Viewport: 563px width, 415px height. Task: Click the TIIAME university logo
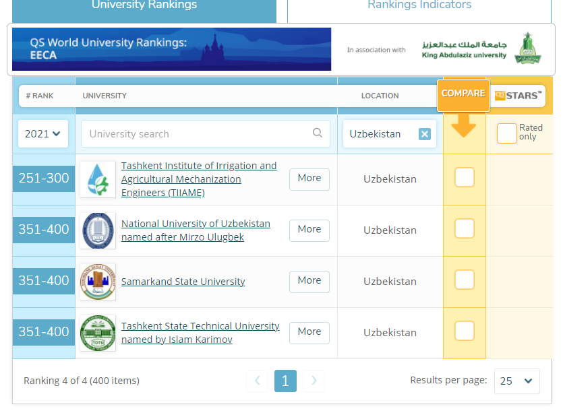click(98, 180)
